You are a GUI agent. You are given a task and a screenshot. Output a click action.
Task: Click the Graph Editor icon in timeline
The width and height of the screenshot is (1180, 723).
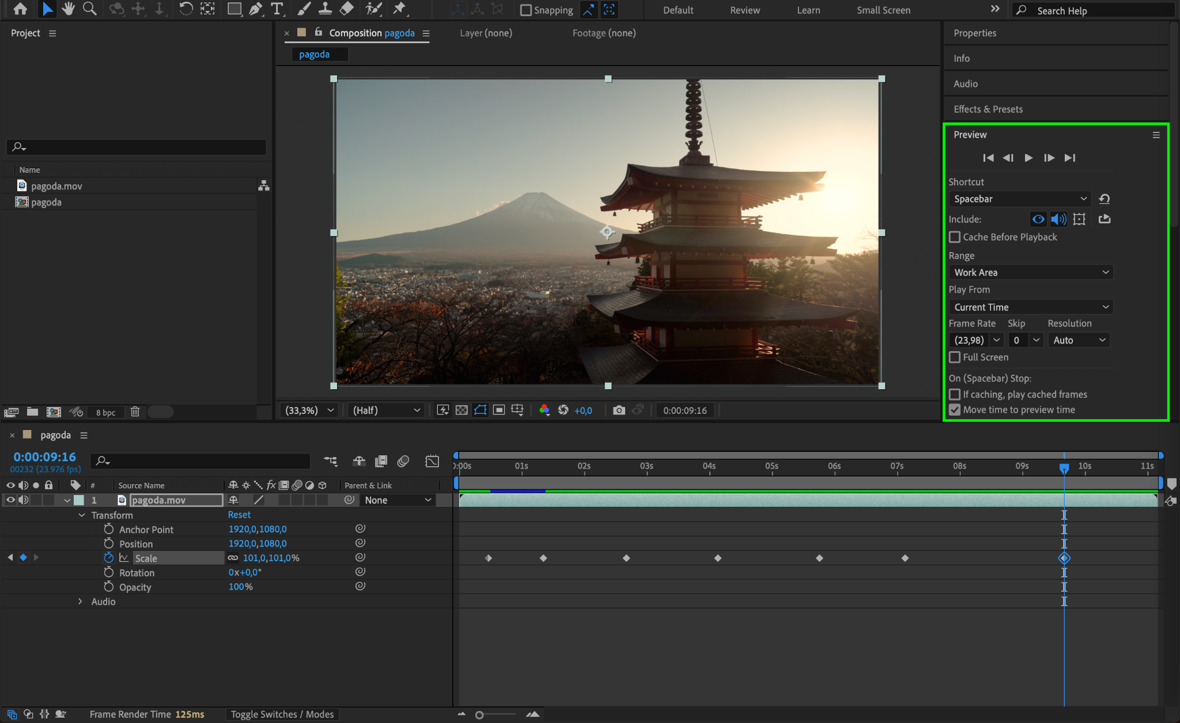[x=432, y=461]
